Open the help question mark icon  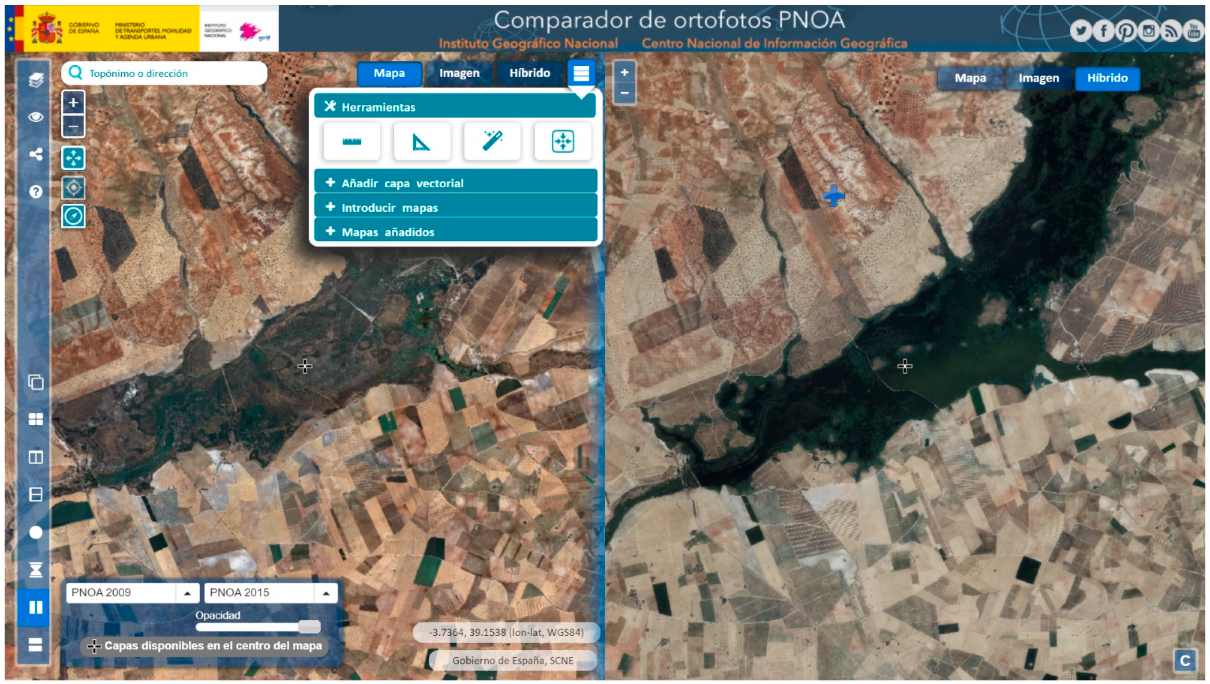coord(36,192)
